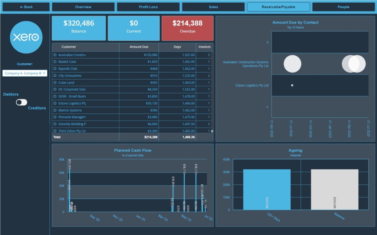Select the grey Balance ageing bar
This screenshot has width=377, height=235.
coord(334,190)
